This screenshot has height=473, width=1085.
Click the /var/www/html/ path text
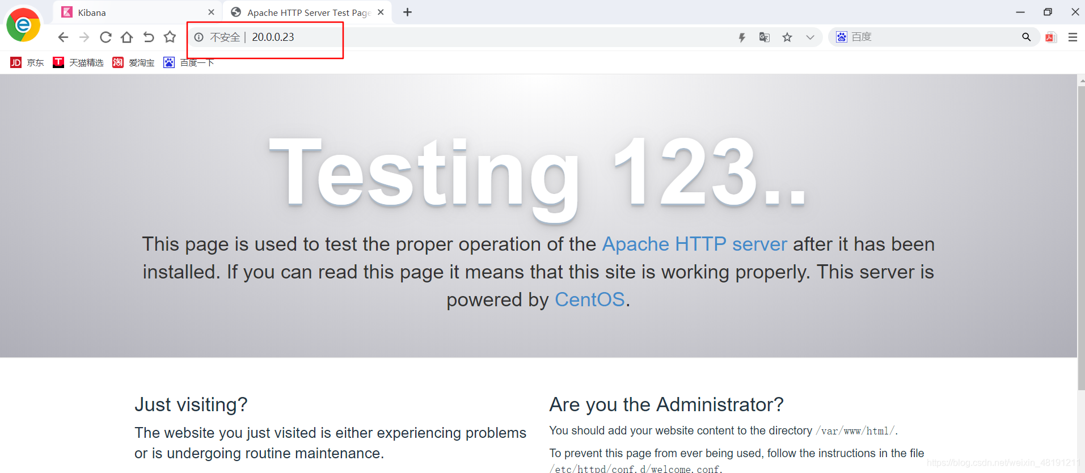856,431
